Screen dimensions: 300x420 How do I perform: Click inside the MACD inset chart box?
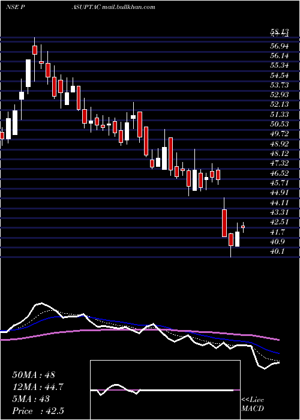point(165,390)
